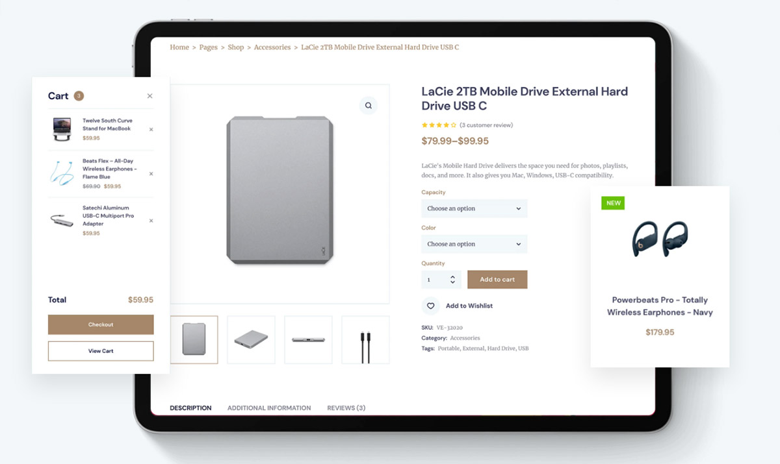The height and width of the screenshot is (464, 780).
Task: Select the cable thumbnail image
Action: click(x=365, y=339)
